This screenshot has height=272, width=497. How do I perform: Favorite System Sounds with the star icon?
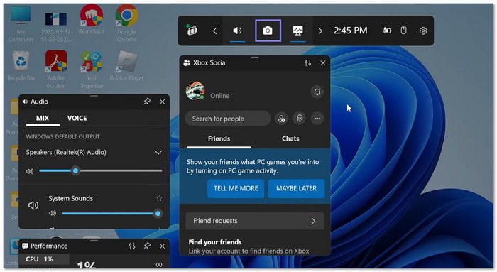[x=159, y=198]
